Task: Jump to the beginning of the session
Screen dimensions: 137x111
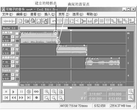Action: pyautogui.click(x=6, y=98)
